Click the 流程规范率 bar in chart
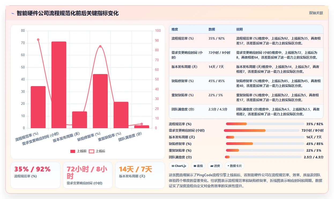Viewport: 334px width, 199px height. click(38, 107)
